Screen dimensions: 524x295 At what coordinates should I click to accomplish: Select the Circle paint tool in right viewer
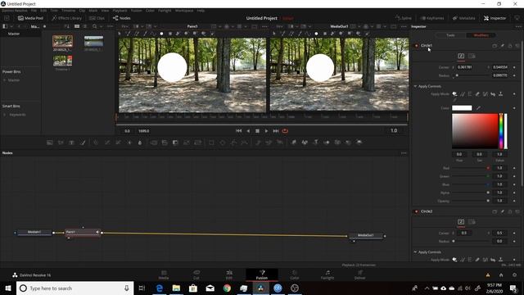(316, 34)
